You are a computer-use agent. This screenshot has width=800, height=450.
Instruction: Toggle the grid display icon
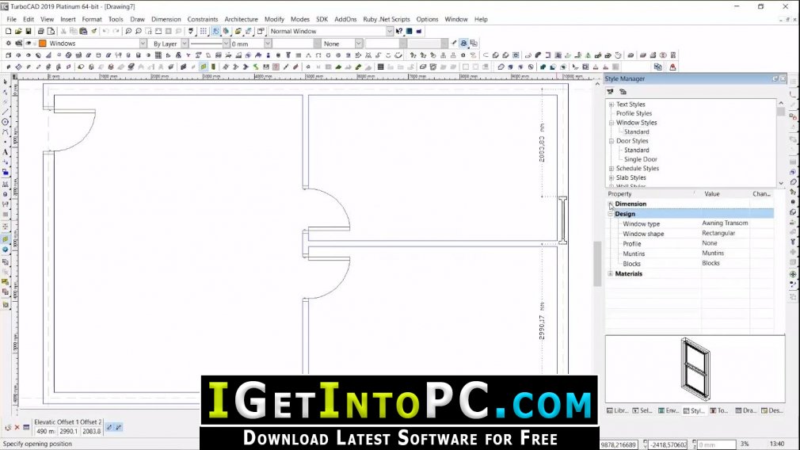coord(204,31)
